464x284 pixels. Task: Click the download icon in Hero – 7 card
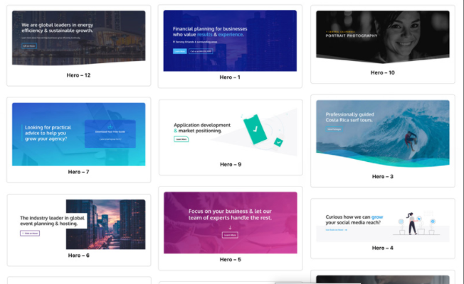tap(110, 127)
